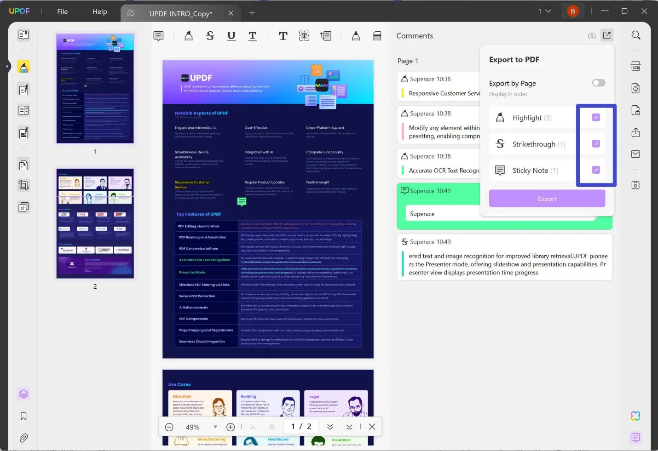
Task: Select the Text Box tool
Action: point(304,36)
